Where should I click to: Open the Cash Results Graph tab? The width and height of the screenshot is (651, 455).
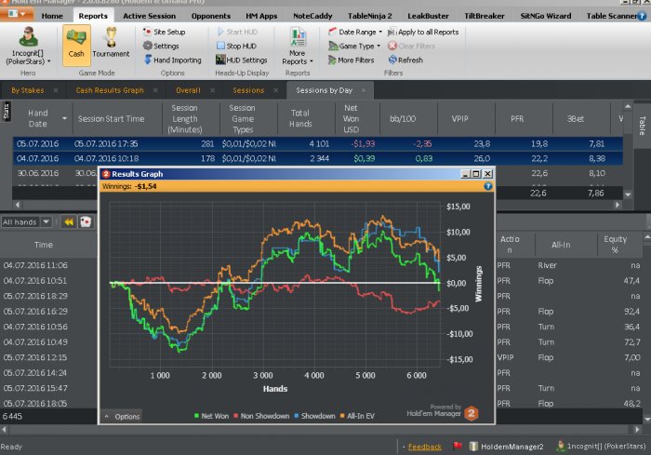110,90
